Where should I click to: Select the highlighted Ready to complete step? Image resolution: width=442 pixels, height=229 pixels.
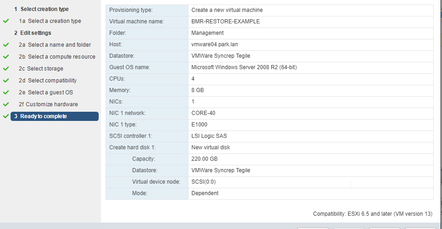coord(55,116)
